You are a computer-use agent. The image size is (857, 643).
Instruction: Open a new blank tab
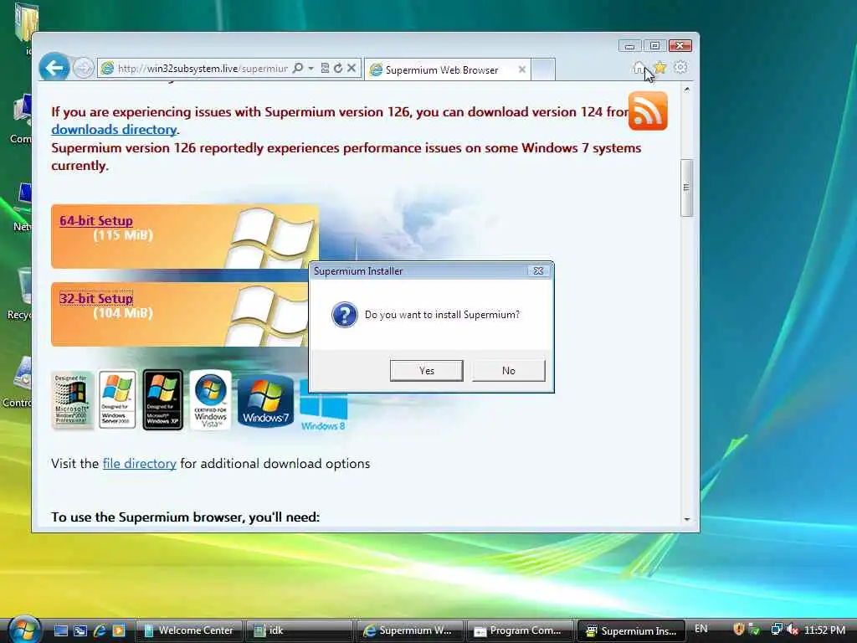(543, 69)
